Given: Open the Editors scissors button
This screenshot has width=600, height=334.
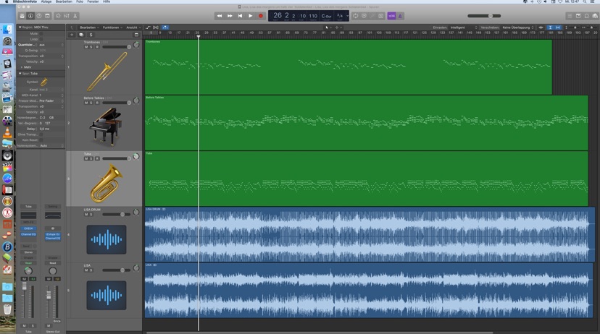Looking at the screenshot, I should 75,16.
